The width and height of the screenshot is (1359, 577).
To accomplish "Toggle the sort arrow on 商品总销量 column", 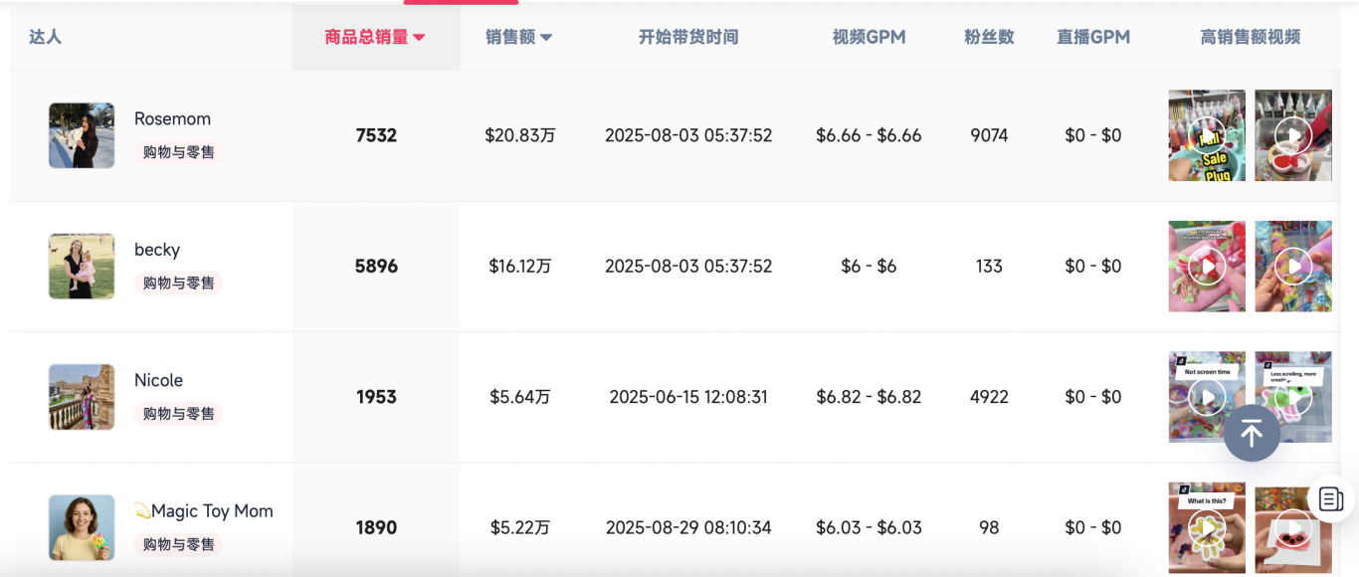I will click(x=418, y=36).
